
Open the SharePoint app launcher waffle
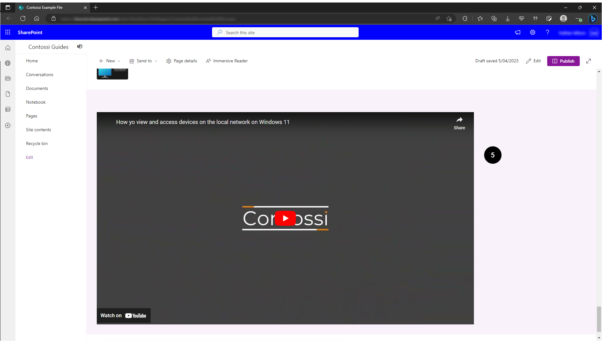(x=8, y=32)
